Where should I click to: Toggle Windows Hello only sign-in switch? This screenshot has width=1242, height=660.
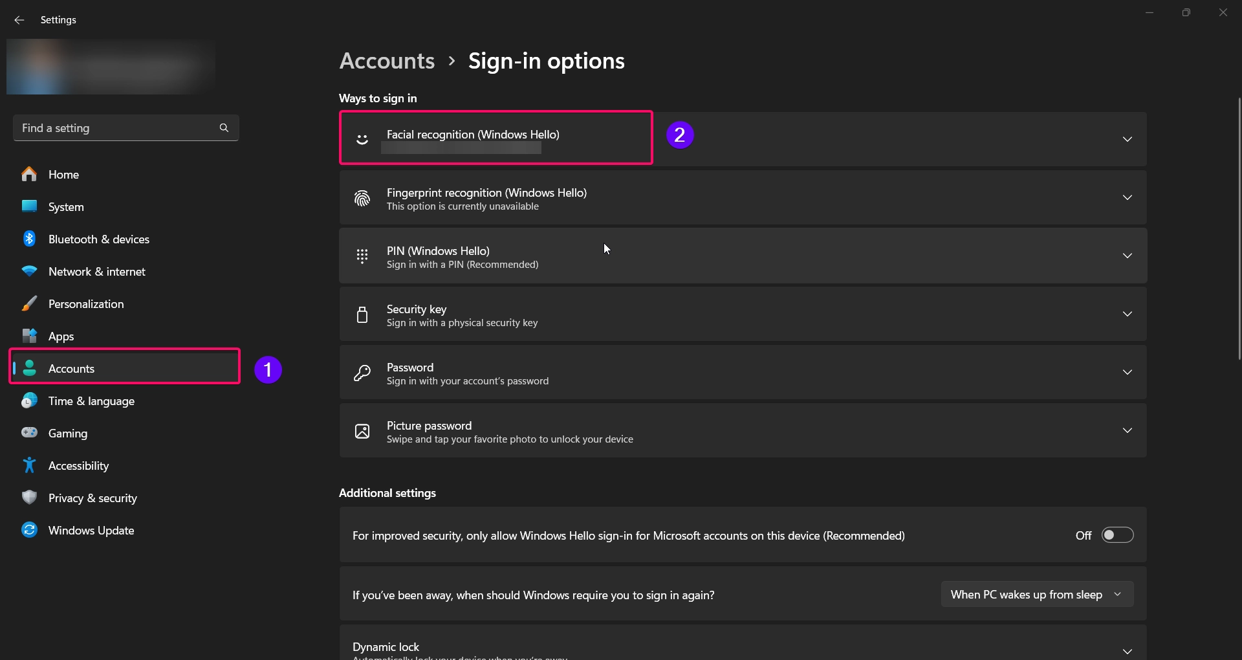(x=1118, y=535)
